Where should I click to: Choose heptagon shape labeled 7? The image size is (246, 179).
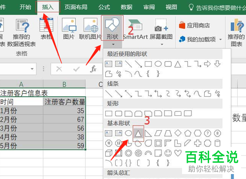tap(208, 133)
